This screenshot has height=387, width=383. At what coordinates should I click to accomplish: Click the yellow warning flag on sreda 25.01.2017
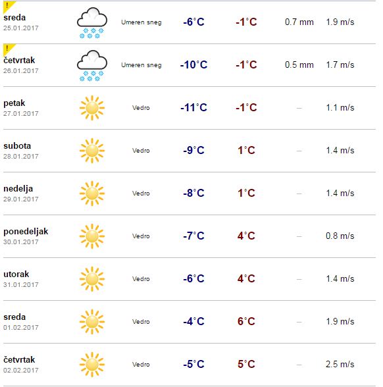tap(9, 6)
